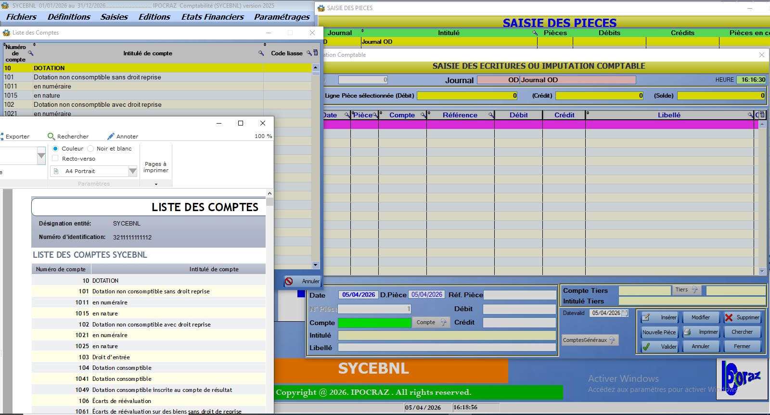Click the Chercher button

tap(742, 332)
